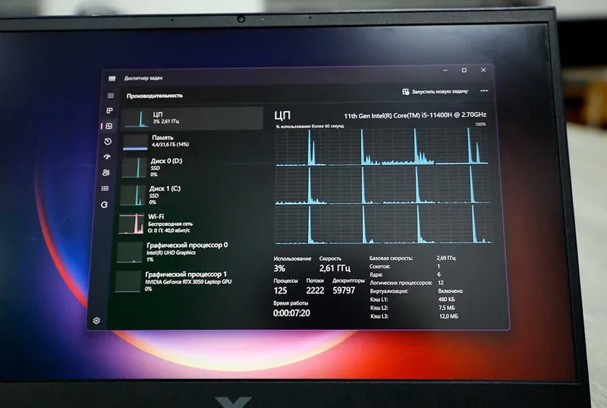Click the threads count 2222
The width and height of the screenshot is (607, 408).
coord(315,290)
